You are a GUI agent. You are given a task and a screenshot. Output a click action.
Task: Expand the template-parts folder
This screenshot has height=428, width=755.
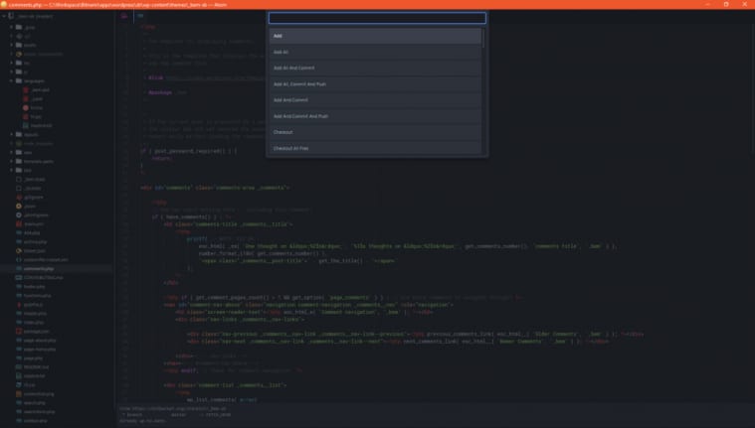12,161
